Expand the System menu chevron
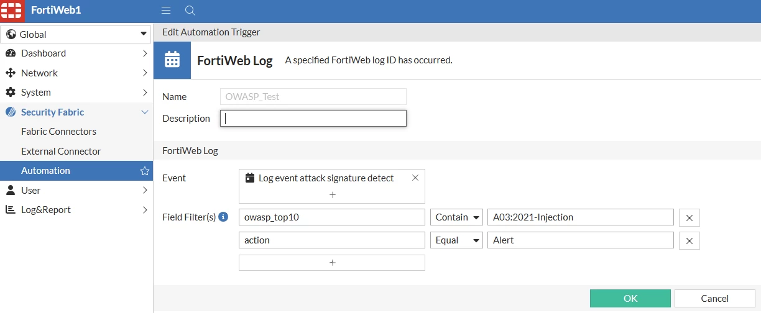The width and height of the screenshot is (761, 313). [x=144, y=93]
